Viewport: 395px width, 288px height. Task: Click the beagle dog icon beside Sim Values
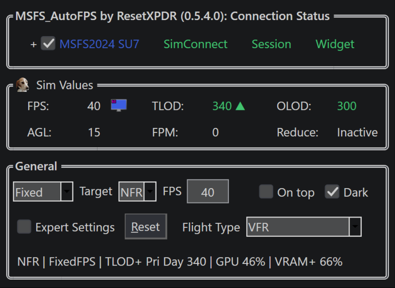[x=23, y=85]
